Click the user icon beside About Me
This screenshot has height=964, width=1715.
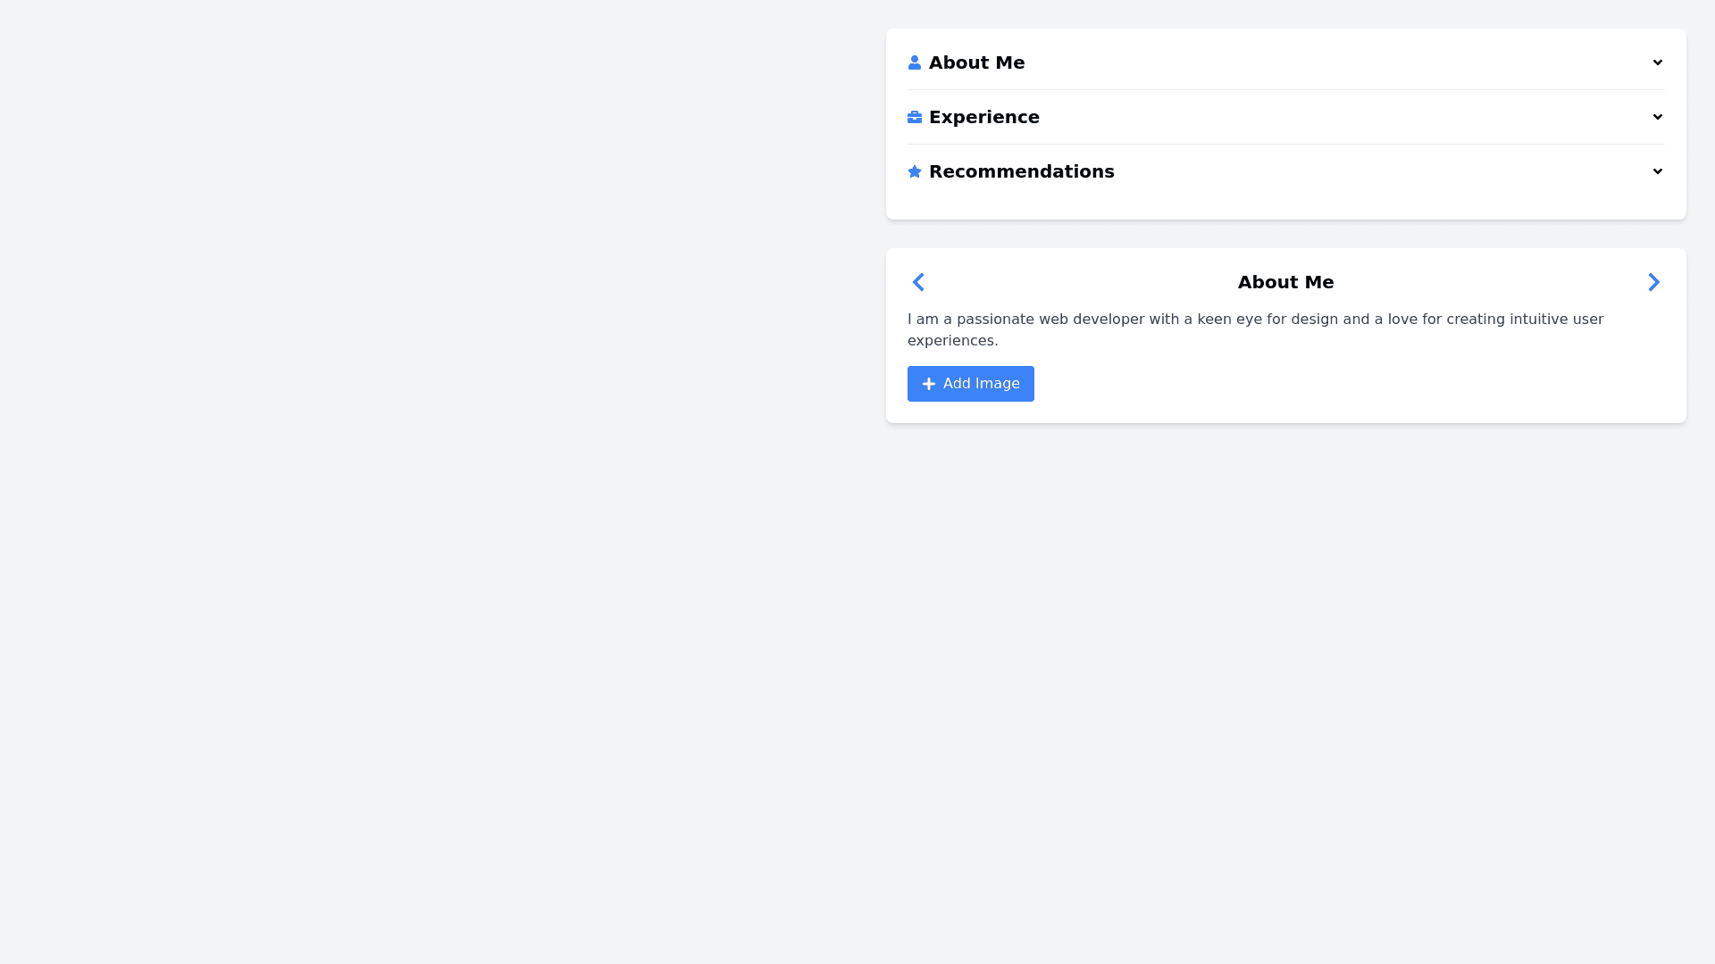[914, 62]
